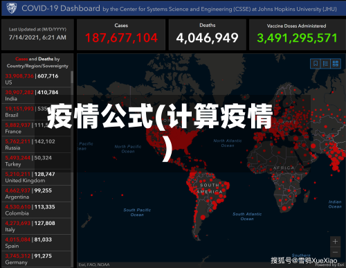Click the Cases and Deaths list heading
The height and width of the screenshot is (268, 346).
[x=37, y=62]
